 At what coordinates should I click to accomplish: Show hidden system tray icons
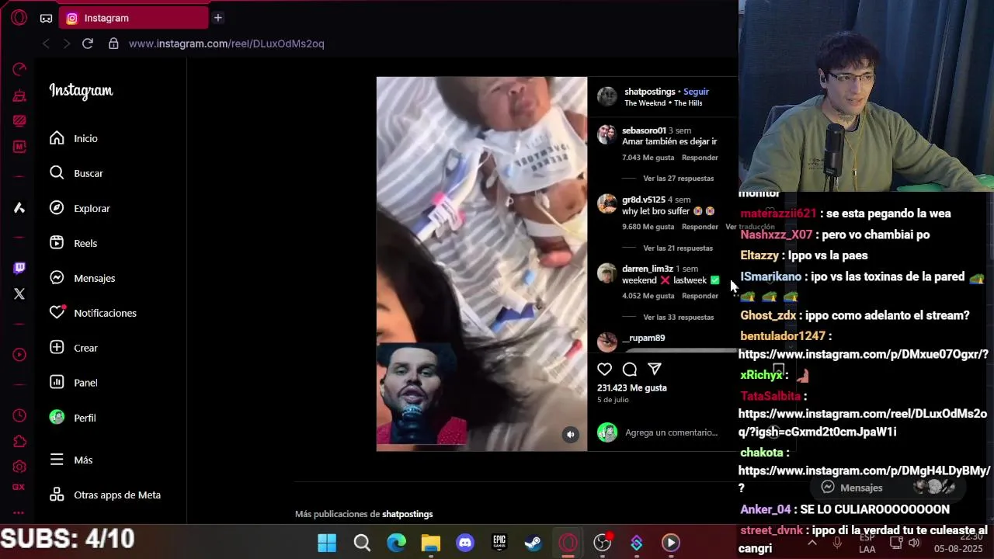tap(812, 543)
